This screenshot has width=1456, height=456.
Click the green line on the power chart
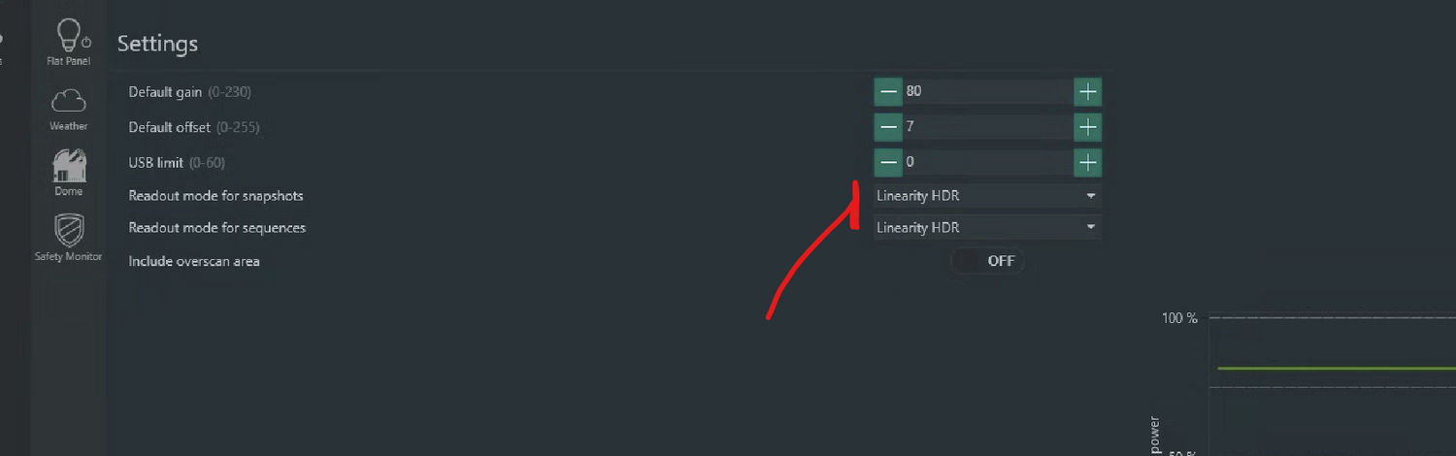[x=1330, y=368]
